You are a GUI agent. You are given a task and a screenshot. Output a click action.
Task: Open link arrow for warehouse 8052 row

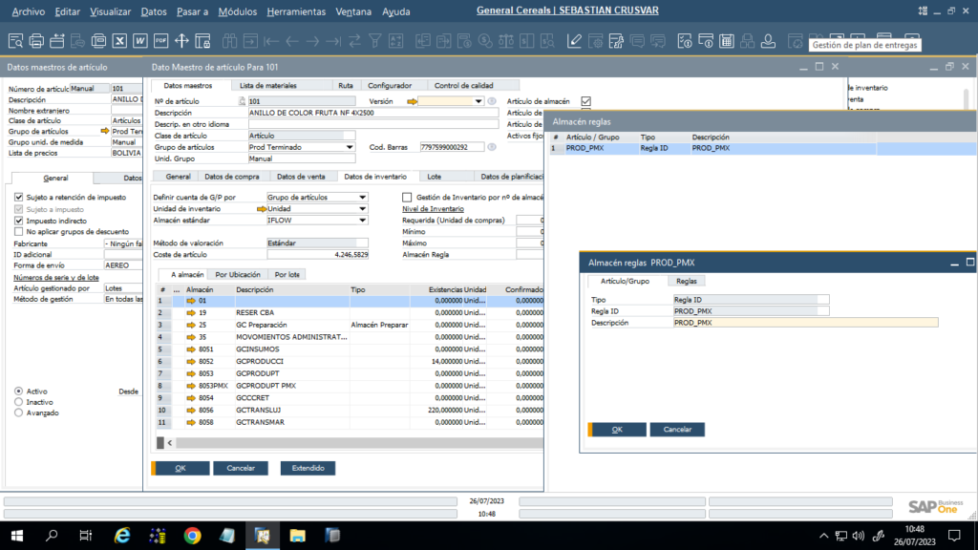click(x=191, y=362)
